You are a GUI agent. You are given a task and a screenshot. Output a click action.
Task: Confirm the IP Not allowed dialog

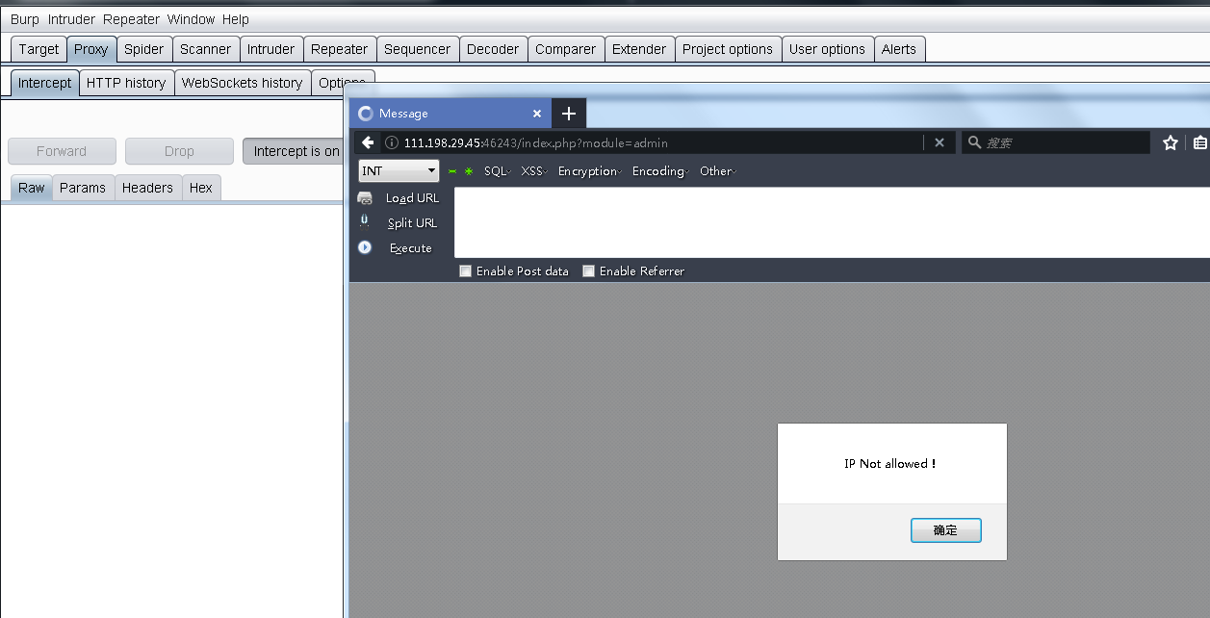(945, 530)
